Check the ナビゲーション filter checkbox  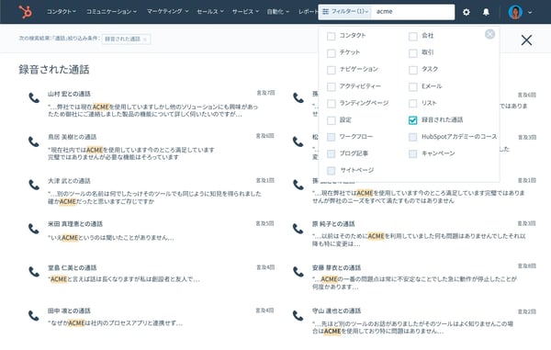pos(331,70)
